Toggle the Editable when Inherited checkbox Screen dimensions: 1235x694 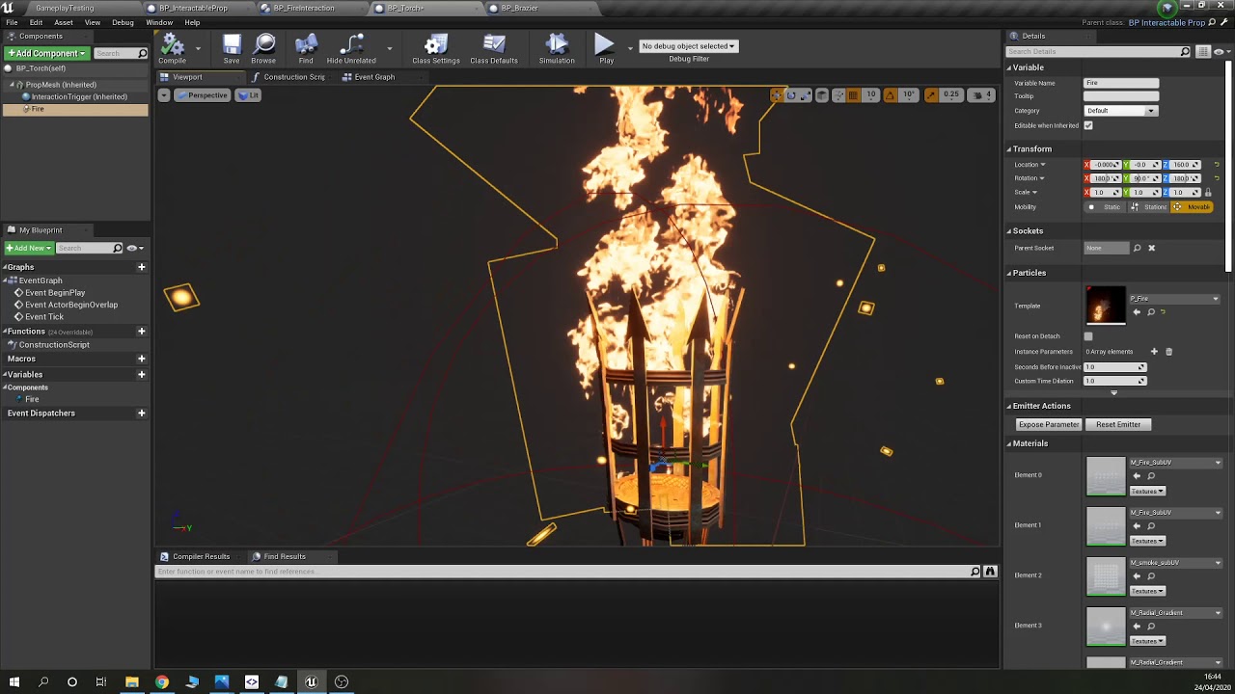[x=1088, y=125]
